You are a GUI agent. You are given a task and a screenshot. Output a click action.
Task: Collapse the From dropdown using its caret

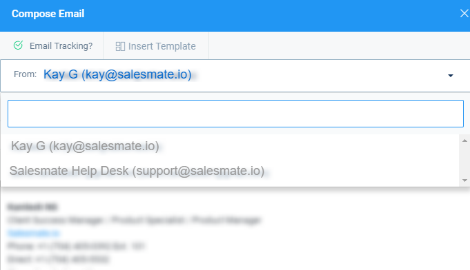click(451, 76)
